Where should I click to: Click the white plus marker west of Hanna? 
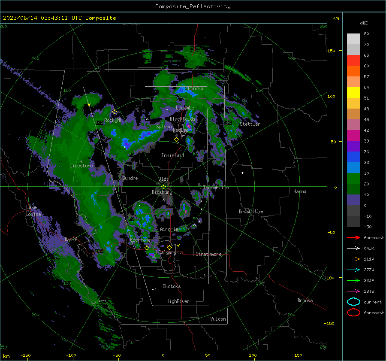(x=242, y=173)
